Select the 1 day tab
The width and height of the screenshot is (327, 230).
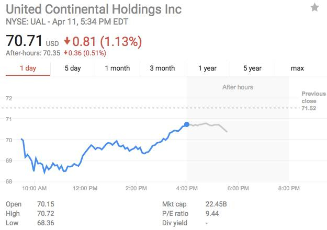point(28,68)
